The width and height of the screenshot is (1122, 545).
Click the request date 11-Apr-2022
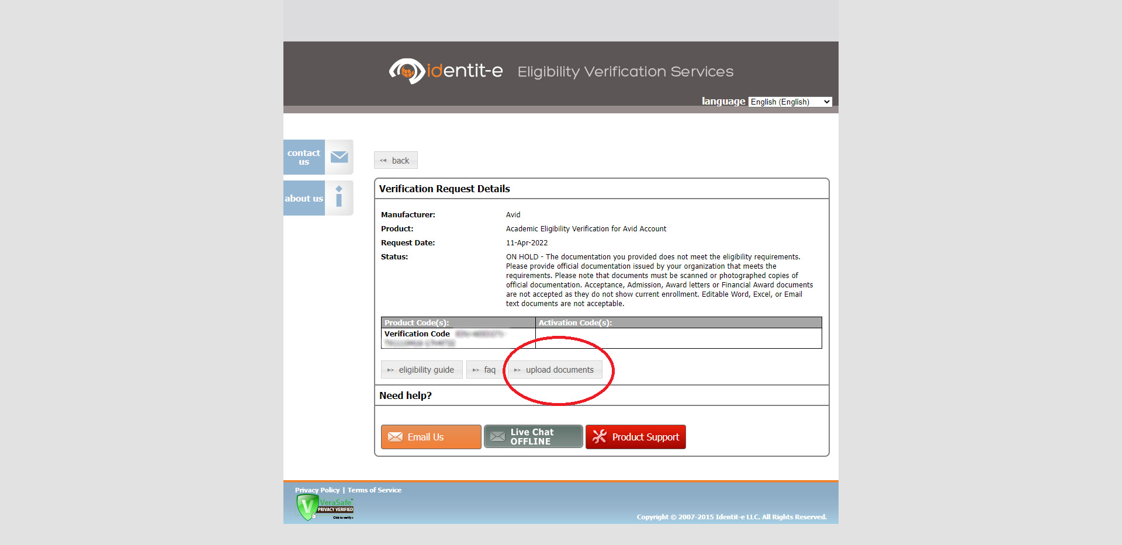[527, 243]
